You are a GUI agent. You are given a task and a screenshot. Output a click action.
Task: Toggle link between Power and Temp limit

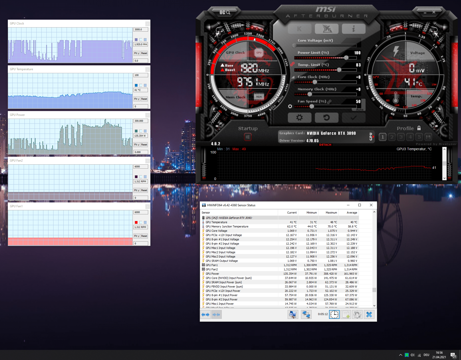[x=292, y=64]
